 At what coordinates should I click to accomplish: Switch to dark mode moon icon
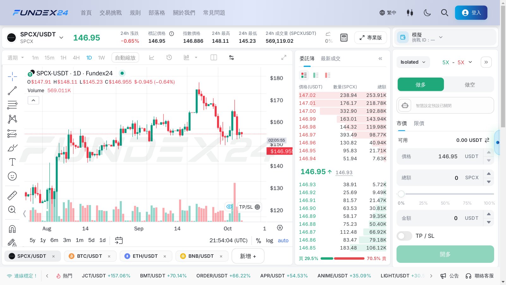(x=427, y=13)
